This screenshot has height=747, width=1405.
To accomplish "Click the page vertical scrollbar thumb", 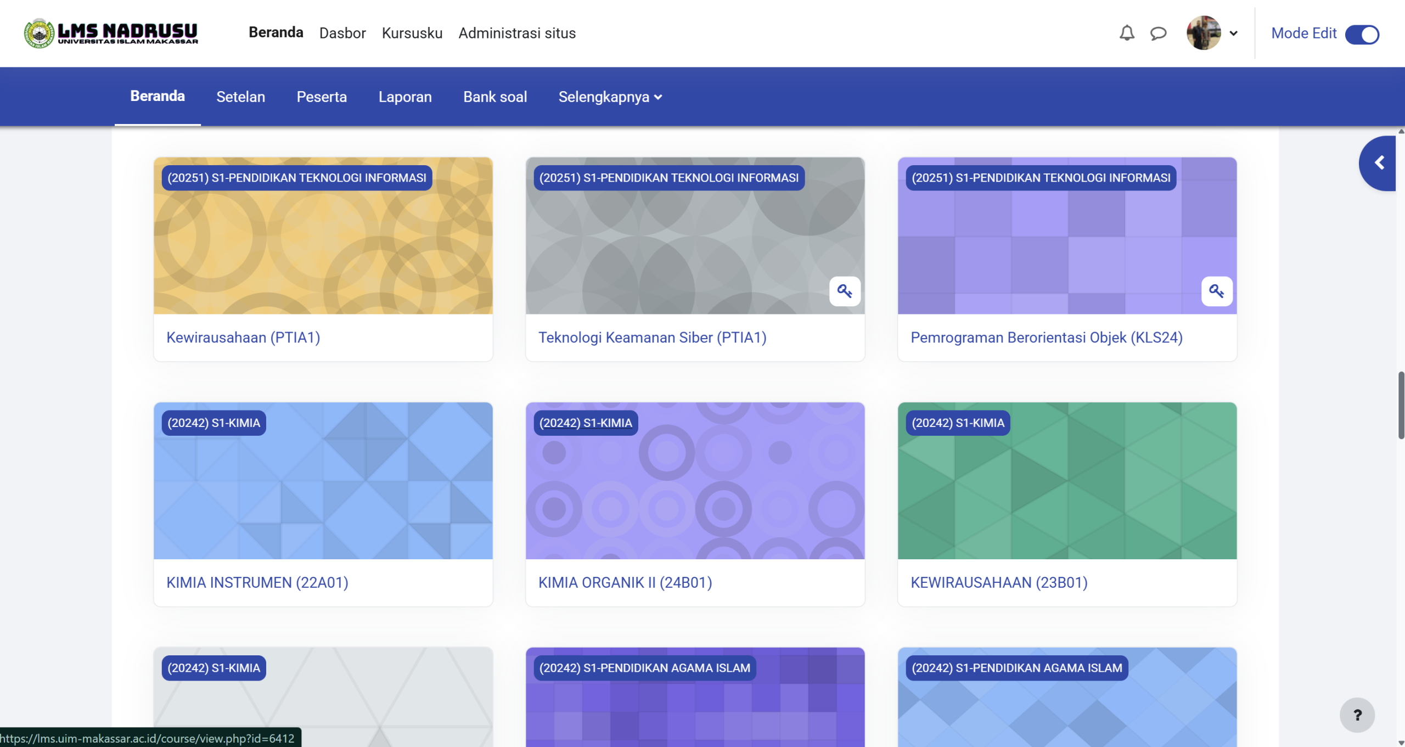I will pyautogui.click(x=1401, y=405).
